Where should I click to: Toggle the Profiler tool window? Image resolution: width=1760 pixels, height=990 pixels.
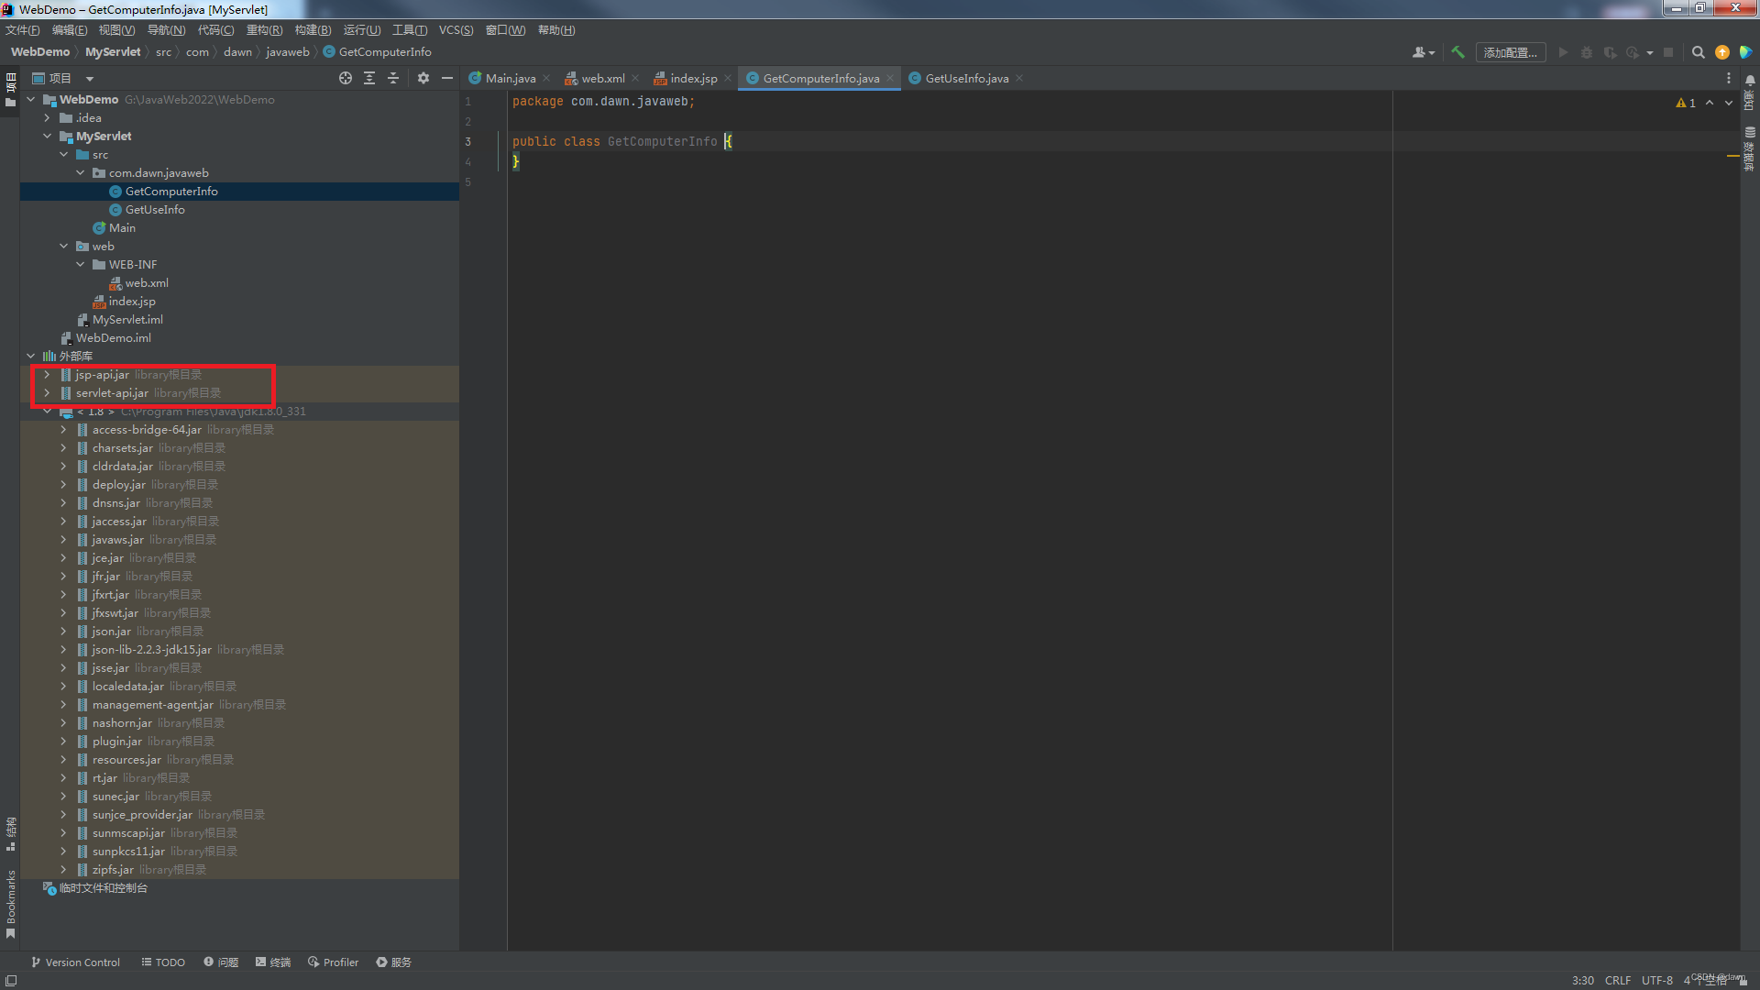coord(334,962)
